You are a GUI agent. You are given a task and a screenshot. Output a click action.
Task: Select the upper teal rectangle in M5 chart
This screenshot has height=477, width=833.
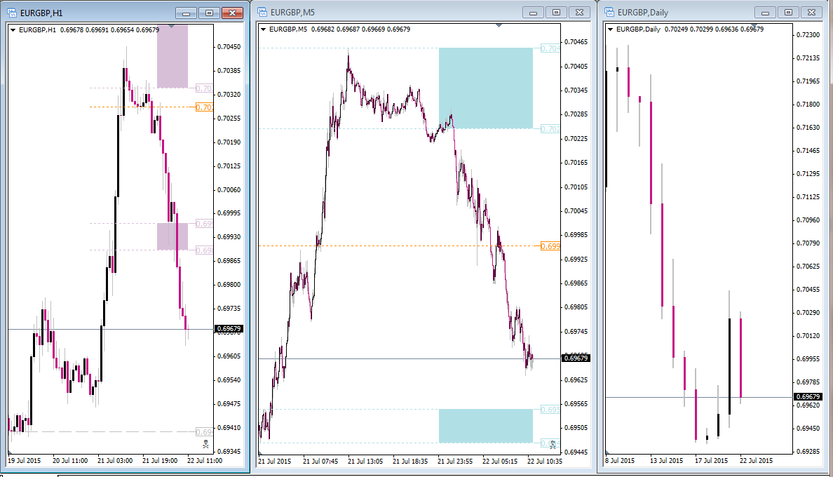point(485,88)
